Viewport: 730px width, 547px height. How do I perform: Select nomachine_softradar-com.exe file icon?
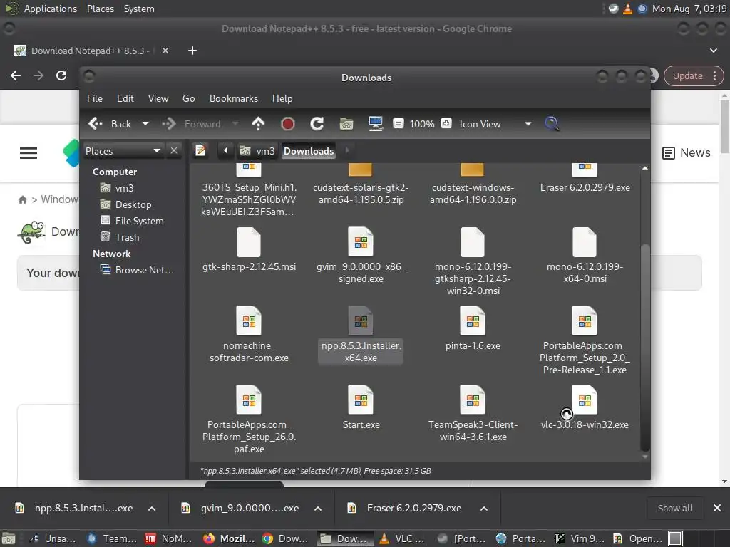249,321
